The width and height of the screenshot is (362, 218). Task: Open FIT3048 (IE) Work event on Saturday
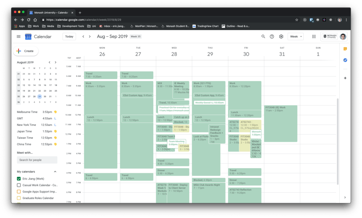pyautogui.click(x=280, y=123)
